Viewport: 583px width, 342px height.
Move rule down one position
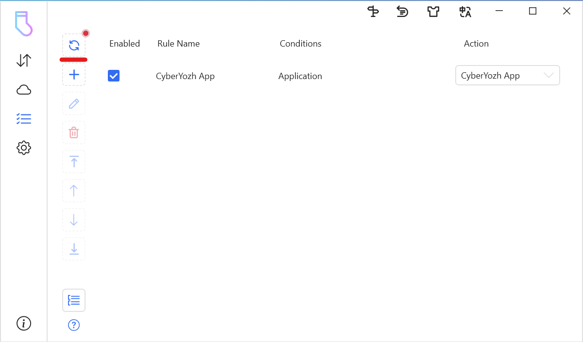pos(74,220)
